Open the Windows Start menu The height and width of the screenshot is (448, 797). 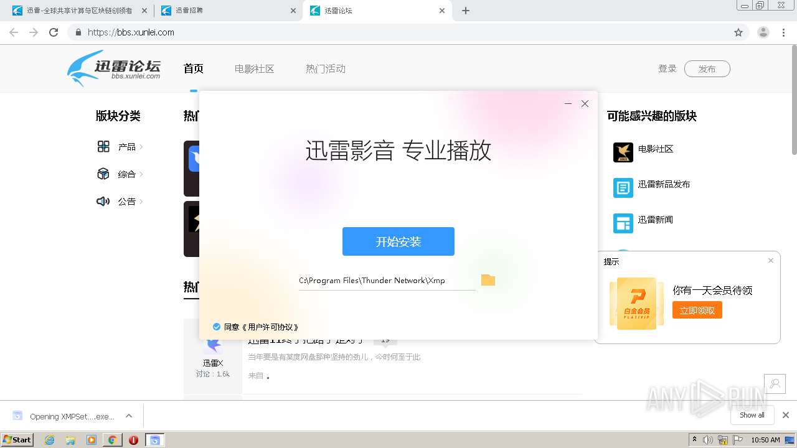(x=17, y=439)
